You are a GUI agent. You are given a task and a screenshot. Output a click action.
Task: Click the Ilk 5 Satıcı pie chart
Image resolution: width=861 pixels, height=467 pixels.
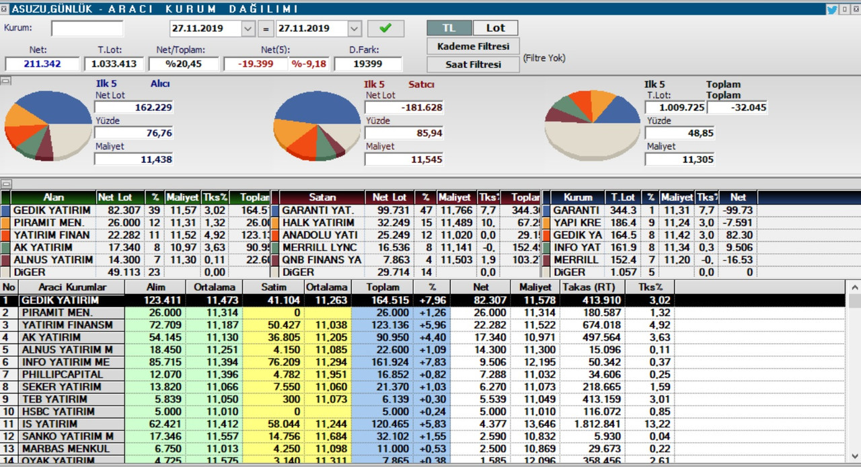click(317, 127)
